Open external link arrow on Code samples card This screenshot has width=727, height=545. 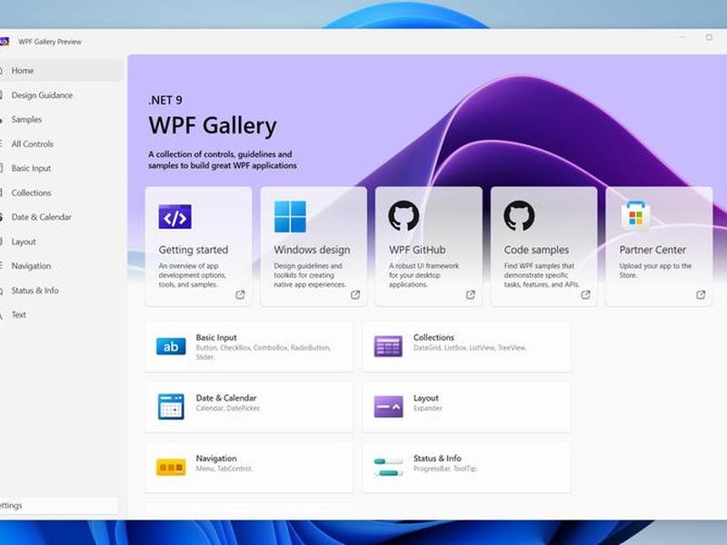point(585,294)
